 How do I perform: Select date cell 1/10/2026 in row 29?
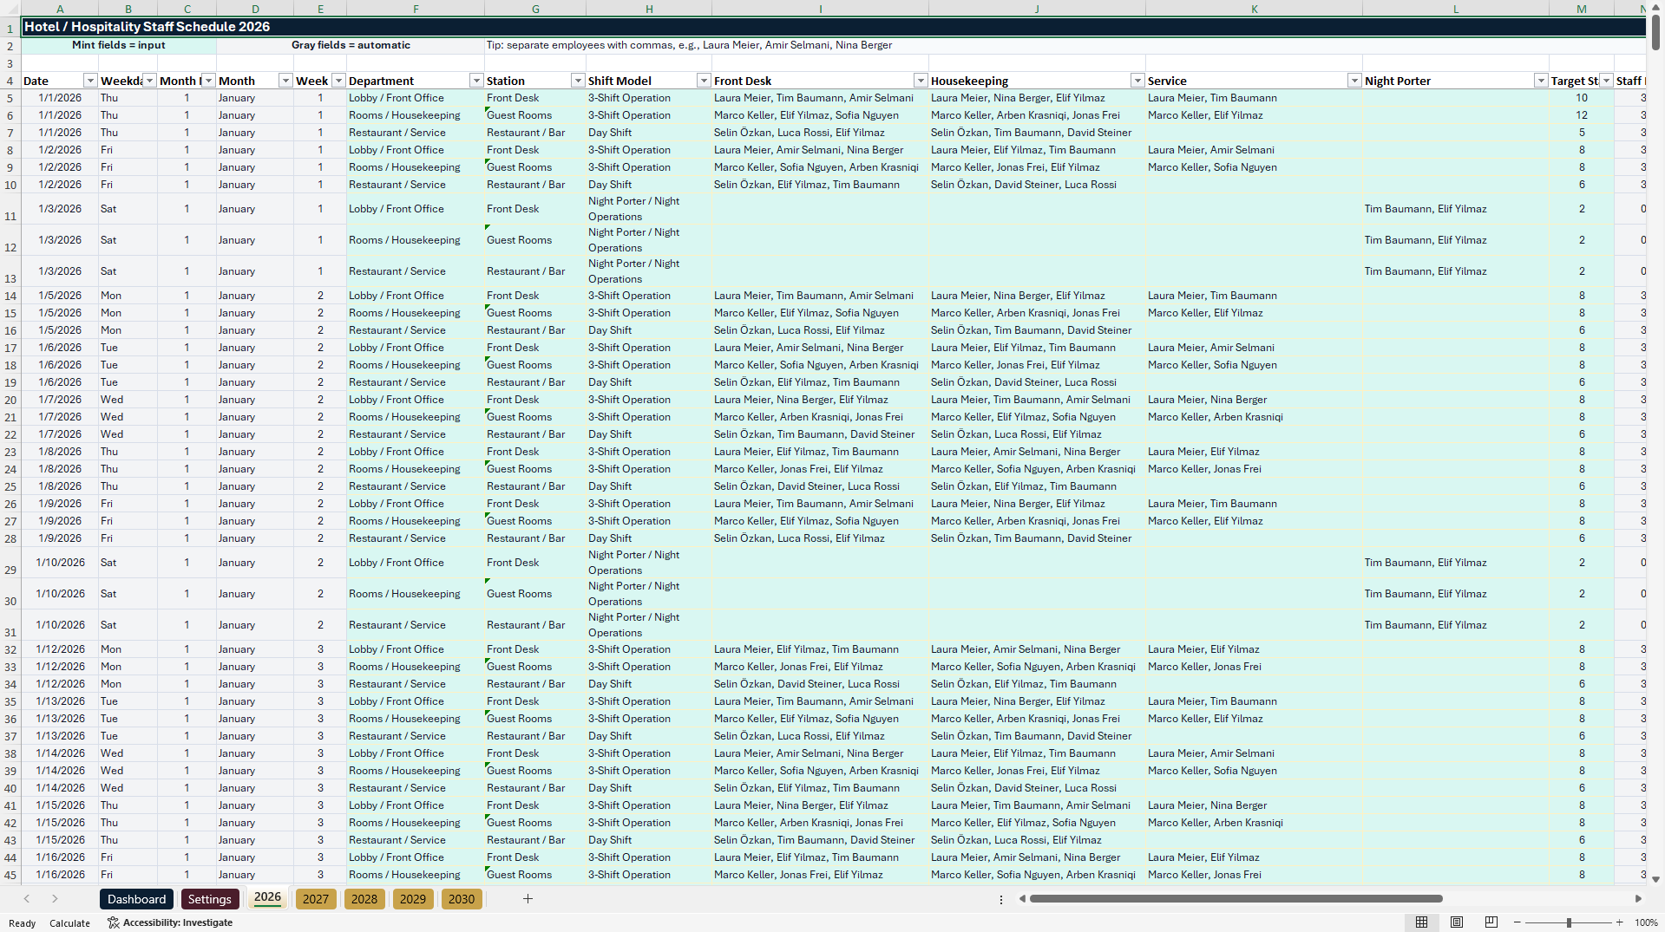click(60, 563)
